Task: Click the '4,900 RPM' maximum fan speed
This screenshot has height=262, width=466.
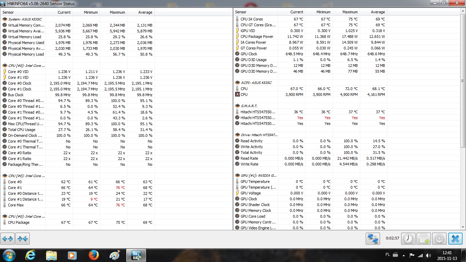Action: 349,94
